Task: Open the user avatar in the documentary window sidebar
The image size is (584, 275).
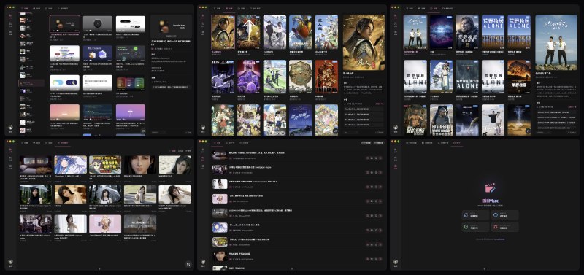Action: coord(396,128)
